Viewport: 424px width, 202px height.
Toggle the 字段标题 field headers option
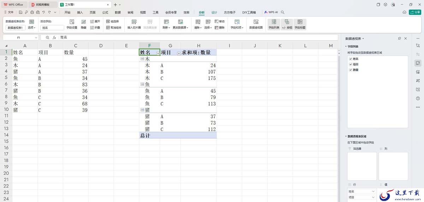coord(300,24)
